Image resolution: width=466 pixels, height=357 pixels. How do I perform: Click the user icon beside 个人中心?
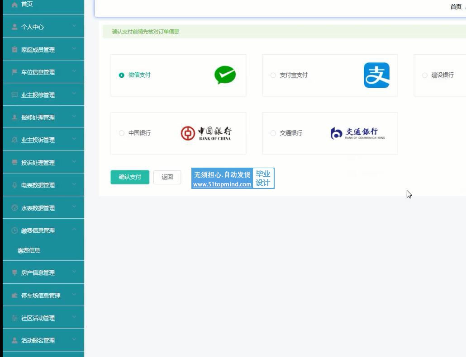pyautogui.click(x=14, y=27)
